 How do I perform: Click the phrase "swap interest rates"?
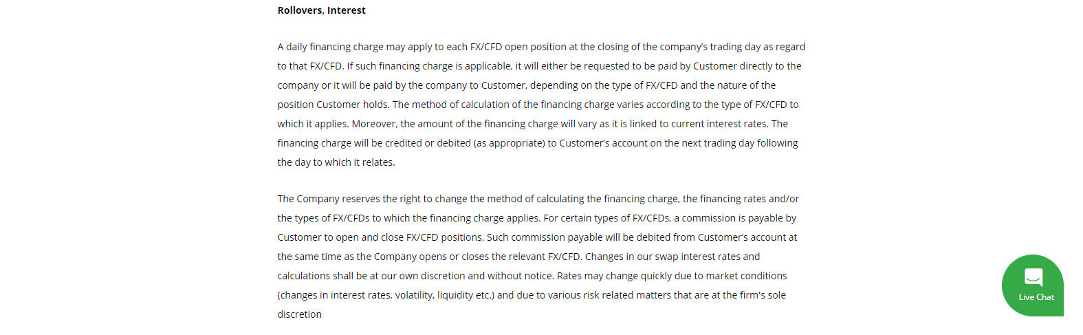[x=695, y=257]
